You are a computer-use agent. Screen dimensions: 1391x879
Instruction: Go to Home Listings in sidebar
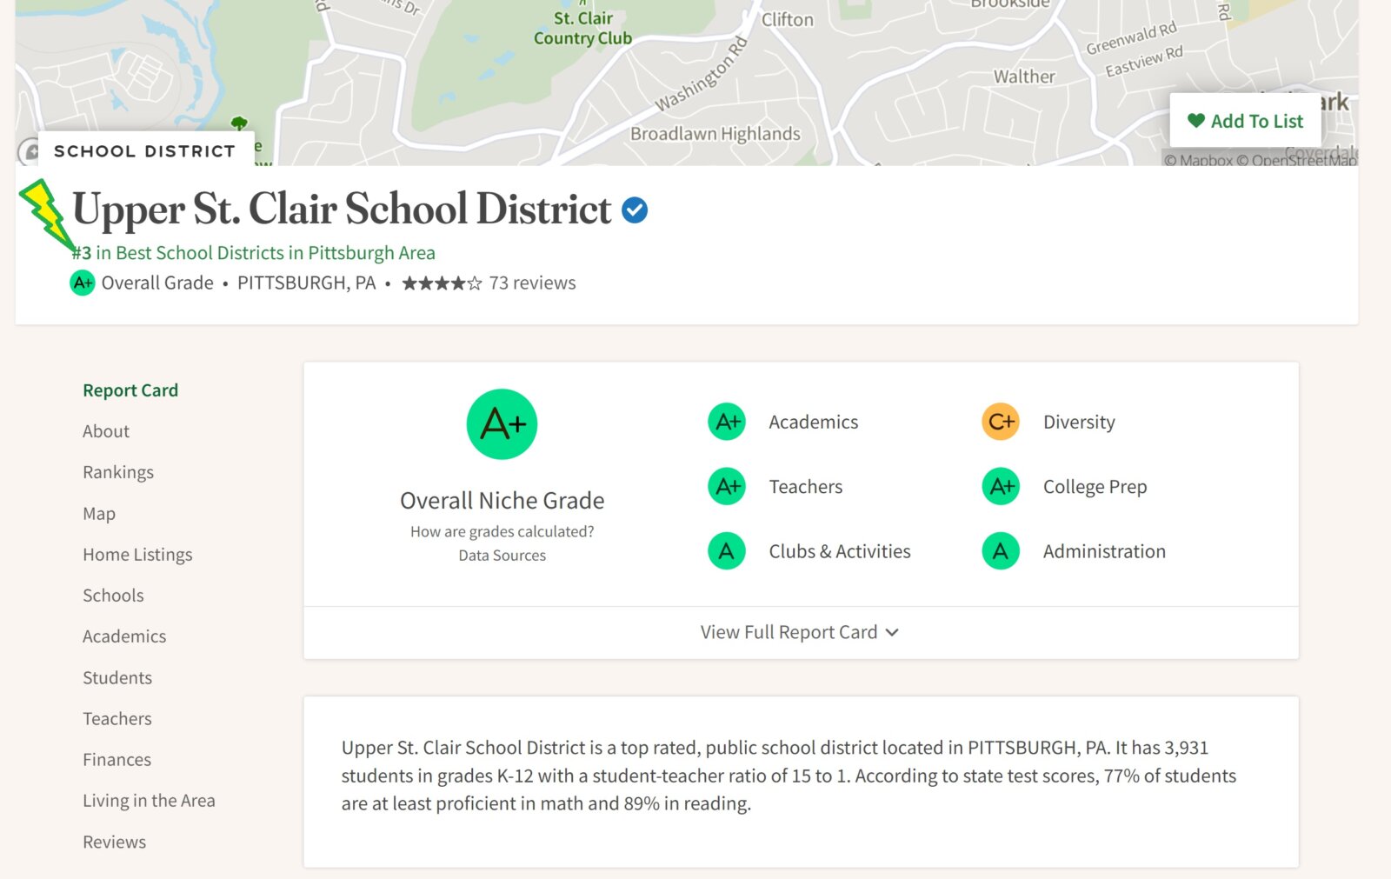point(137,555)
